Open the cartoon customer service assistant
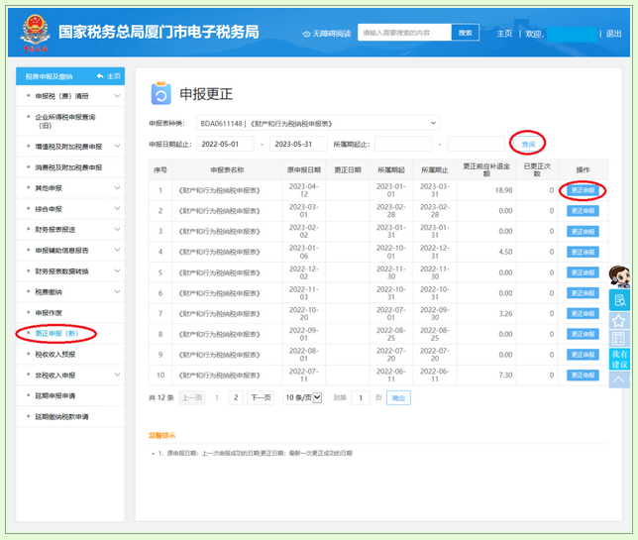Viewport: 638px width, 540px height. 619,276
